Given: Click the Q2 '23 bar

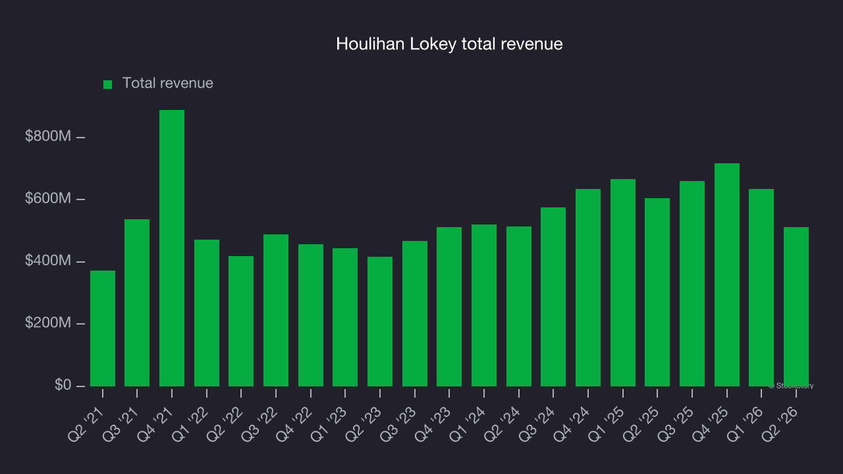Looking at the screenshot, I should pos(380,321).
